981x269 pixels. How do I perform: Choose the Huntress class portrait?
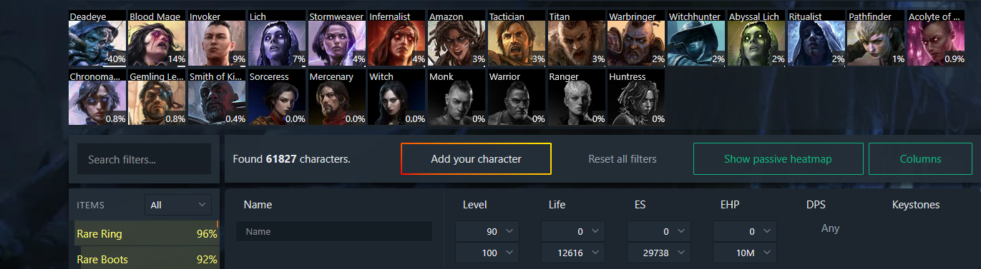pos(637,98)
